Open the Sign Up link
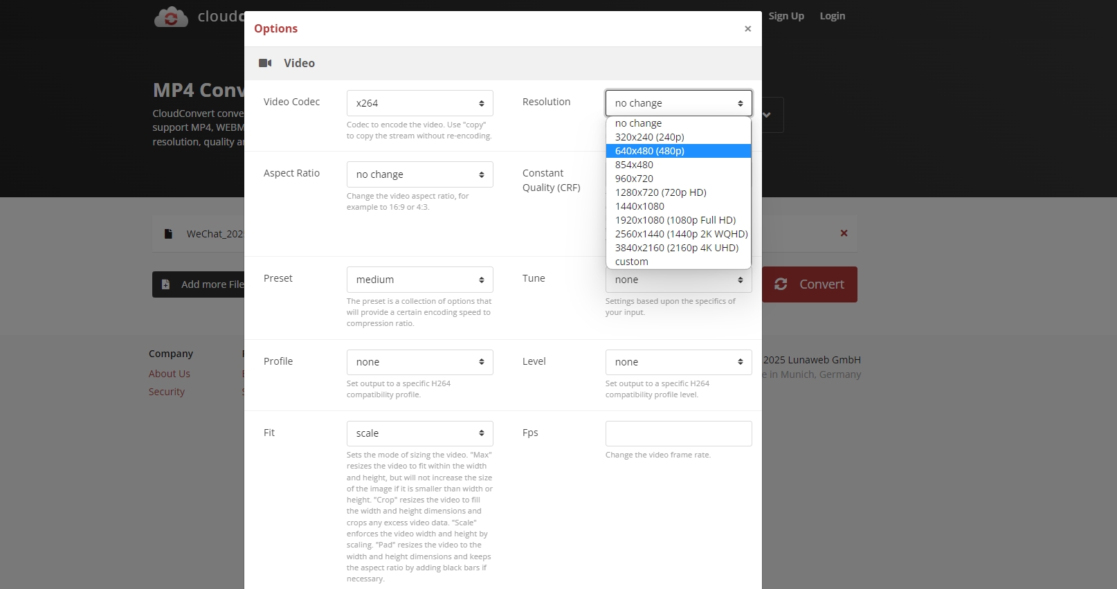Image resolution: width=1117 pixels, height=589 pixels. [786, 16]
